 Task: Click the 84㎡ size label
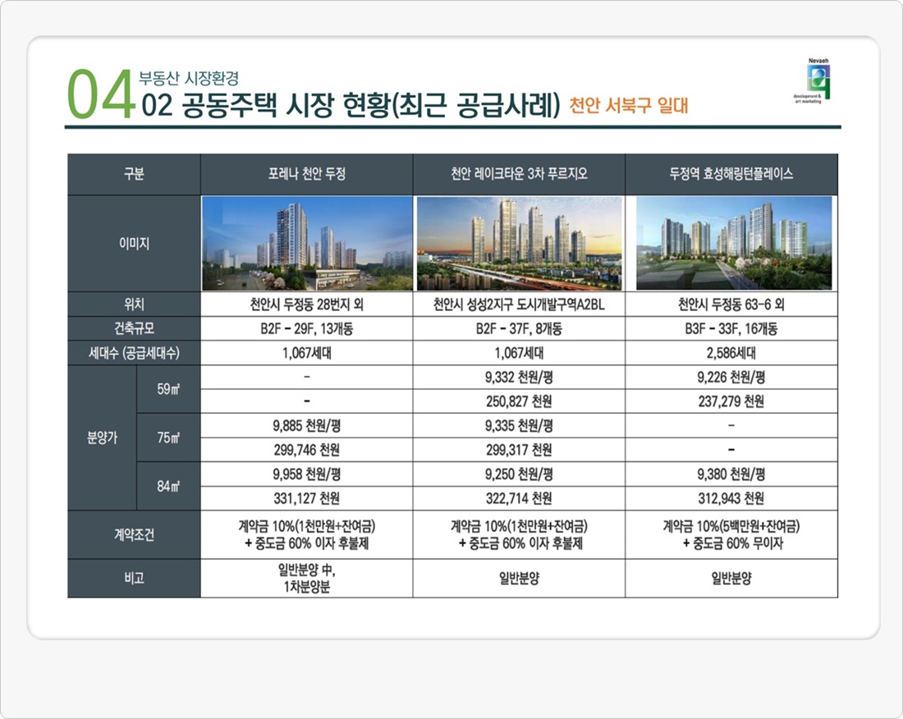[x=168, y=486]
